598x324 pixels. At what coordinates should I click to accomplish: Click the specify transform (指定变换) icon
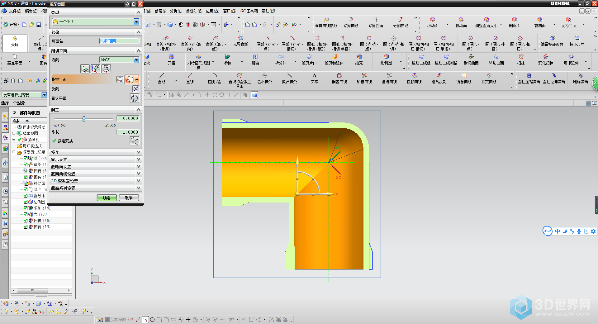coord(135,141)
